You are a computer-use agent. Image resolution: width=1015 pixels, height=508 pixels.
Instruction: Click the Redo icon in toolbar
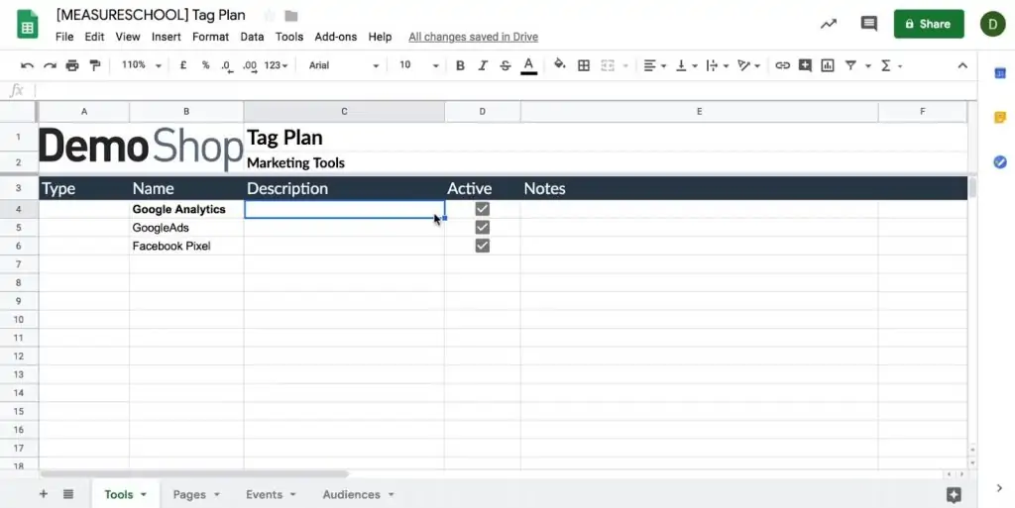[x=50, y=65]
